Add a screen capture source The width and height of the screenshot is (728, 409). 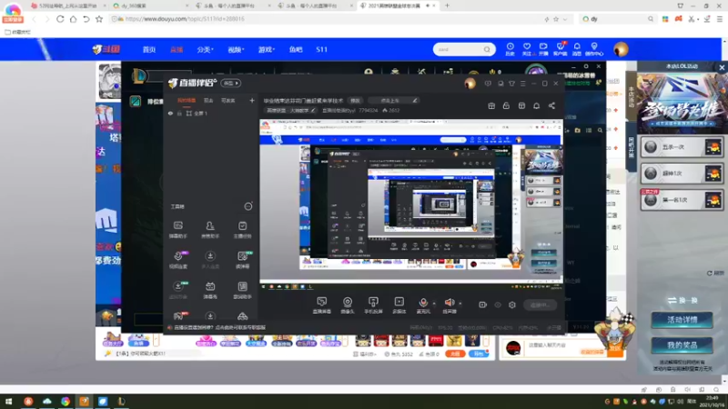[x=322, y=305]
